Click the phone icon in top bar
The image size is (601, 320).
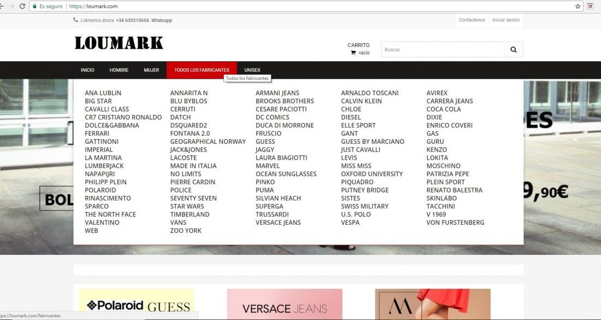coord(75,20)
